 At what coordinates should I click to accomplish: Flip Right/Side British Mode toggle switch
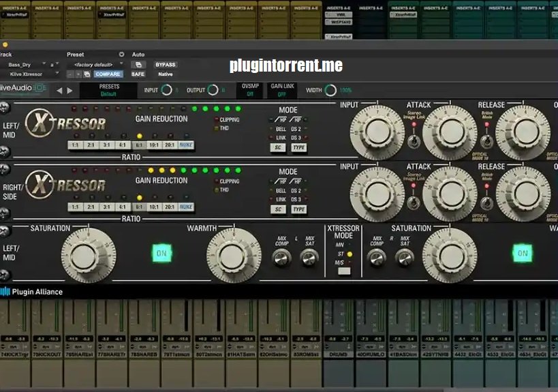click(x=486, y=202)
